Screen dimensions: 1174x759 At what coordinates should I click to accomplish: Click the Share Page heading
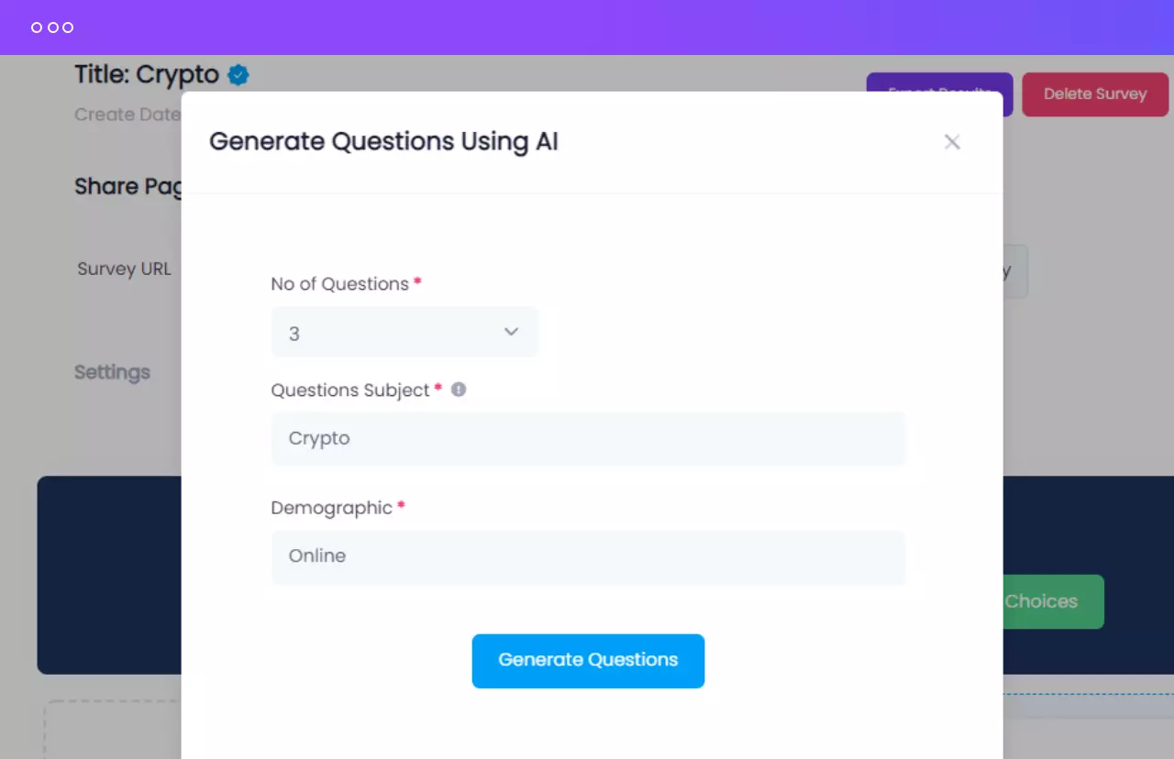point(127,186)
